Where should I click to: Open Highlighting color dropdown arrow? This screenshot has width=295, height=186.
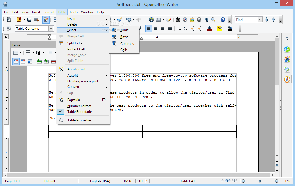pyautogui.click(x=225, y=28)
